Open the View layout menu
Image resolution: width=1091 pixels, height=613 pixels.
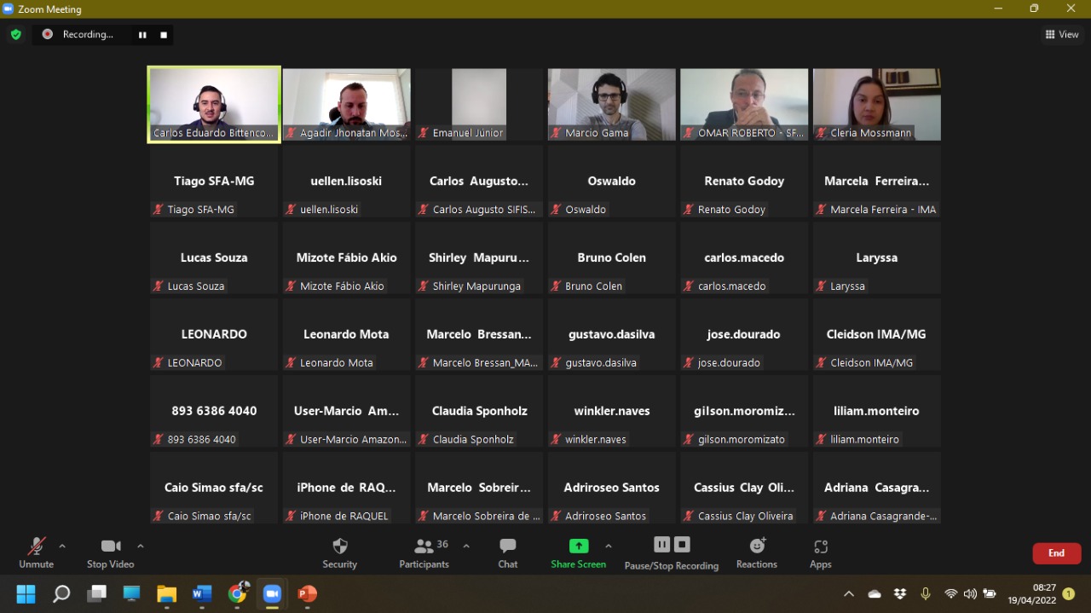1062,34
